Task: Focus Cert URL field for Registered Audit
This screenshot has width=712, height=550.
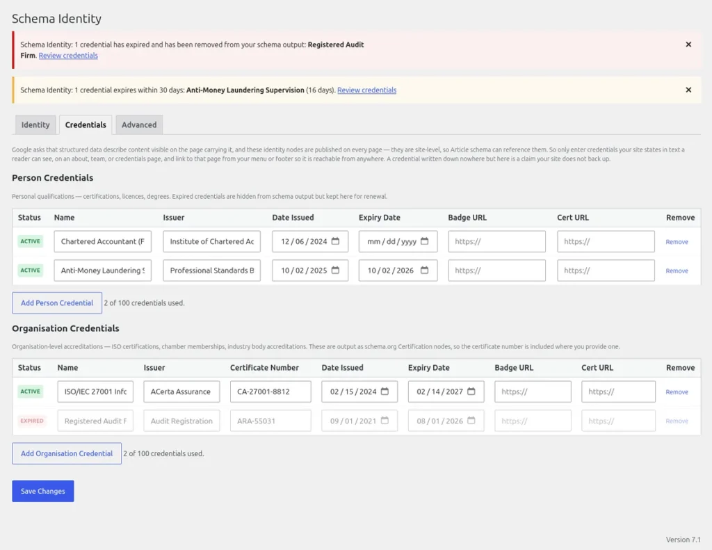Action: pyautogui.click(x=618, y=421)
